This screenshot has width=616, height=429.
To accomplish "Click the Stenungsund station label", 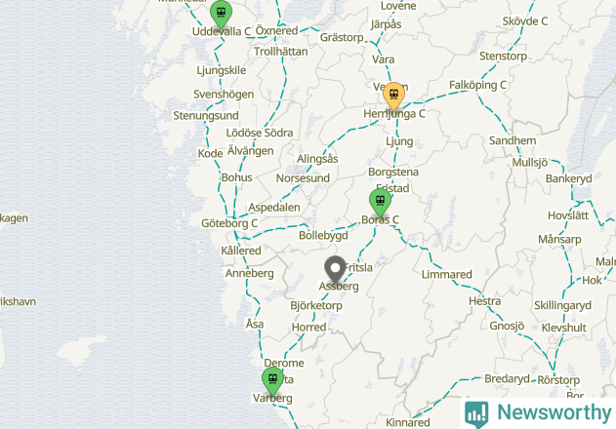I will tap(206, 116).
